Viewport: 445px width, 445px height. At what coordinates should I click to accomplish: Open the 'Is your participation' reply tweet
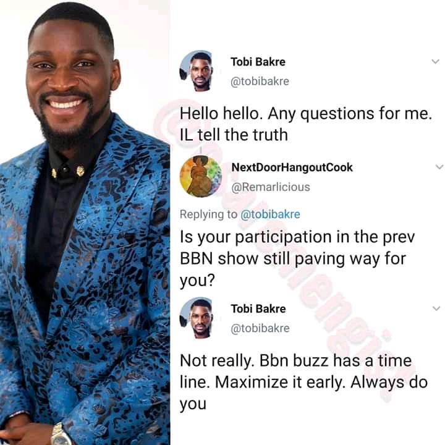point(297,258)
